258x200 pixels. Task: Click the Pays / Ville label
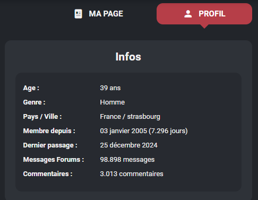click(x=42, y=117)
